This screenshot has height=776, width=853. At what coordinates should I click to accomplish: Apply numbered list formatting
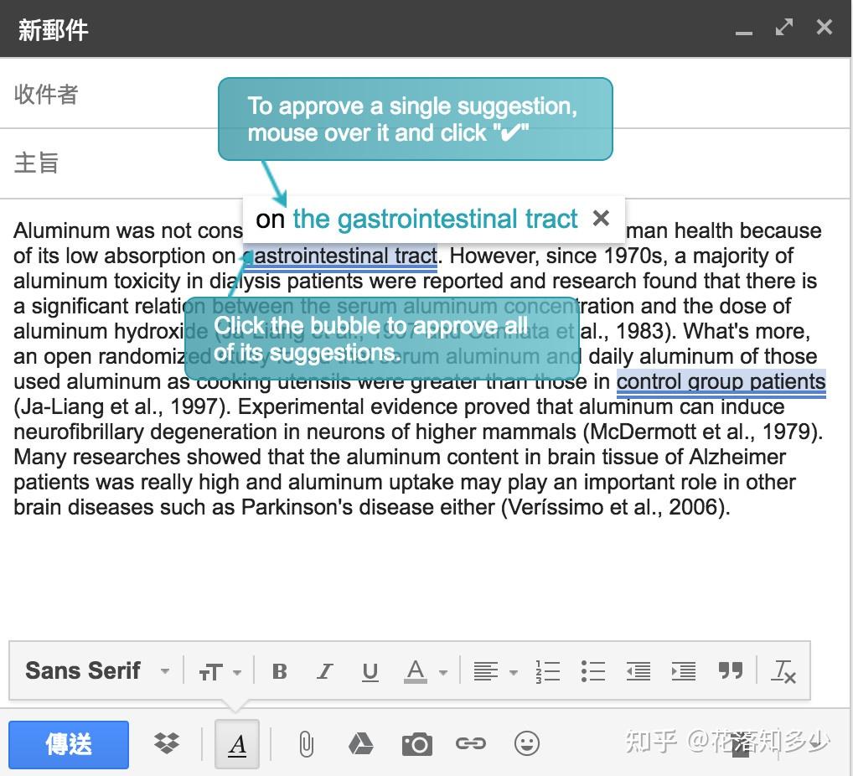click(547, 672)
